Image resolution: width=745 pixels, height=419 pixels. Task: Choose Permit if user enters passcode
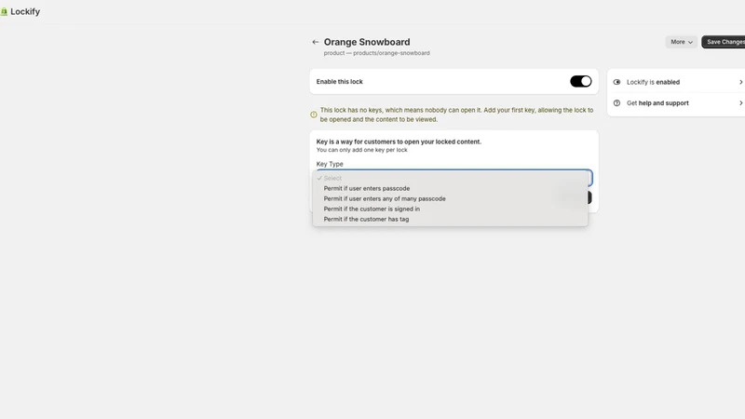(x=450, y=189)
